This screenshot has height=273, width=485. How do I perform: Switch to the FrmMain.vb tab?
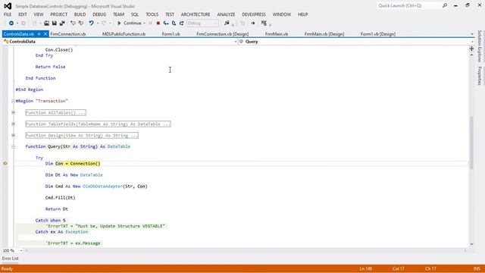point(277,34)
